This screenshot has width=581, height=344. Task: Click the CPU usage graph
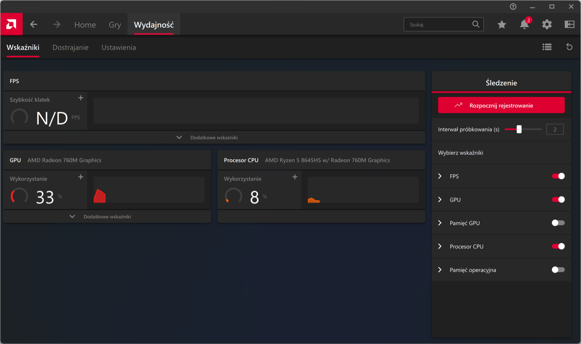coord(363,190)
